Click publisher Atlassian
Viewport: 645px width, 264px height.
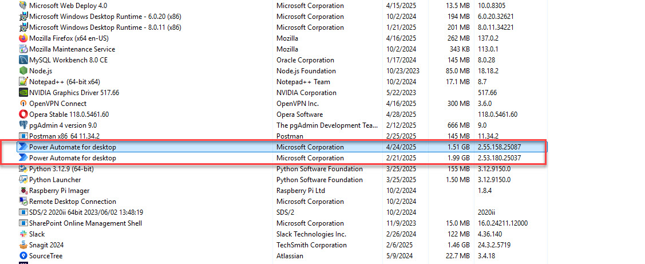click(290, 256)
